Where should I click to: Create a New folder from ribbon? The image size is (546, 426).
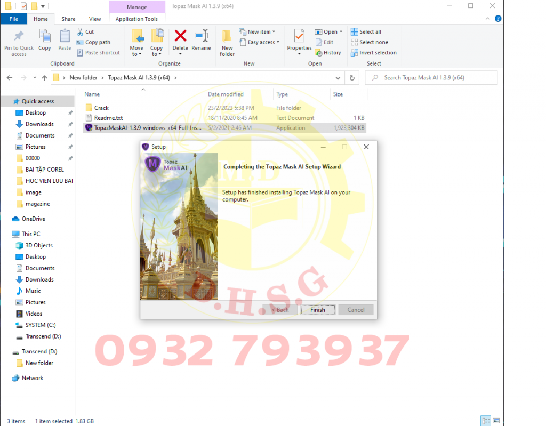(x=227, y=43)
